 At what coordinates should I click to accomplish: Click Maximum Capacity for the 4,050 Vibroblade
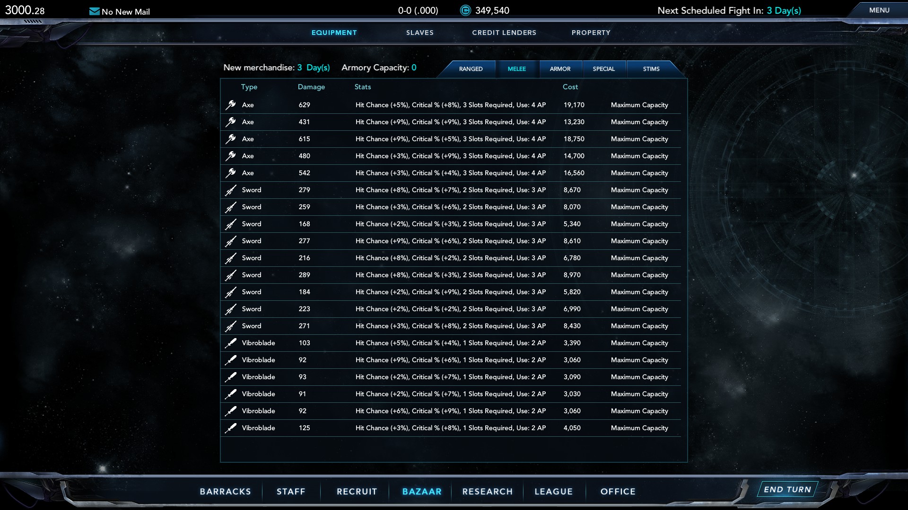(x=639, y=428)
